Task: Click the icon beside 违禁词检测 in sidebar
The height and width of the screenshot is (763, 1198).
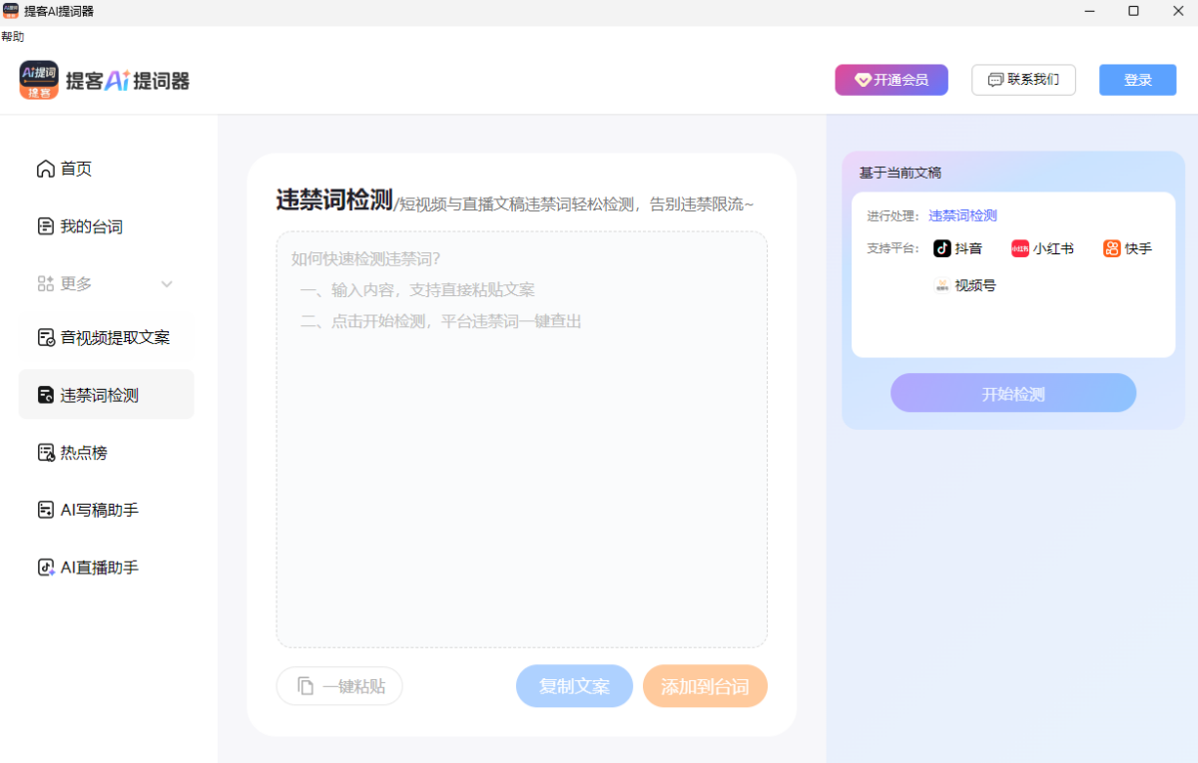Action: (x=45, y=395)
